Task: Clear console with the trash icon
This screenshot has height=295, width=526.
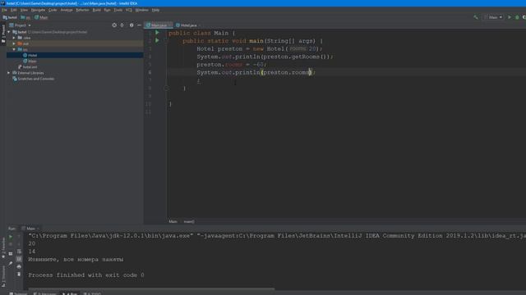Action: click(x=19, y=275)
